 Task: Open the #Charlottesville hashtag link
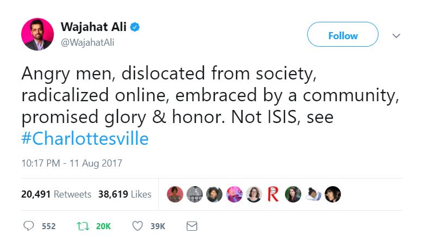point(85,138)
